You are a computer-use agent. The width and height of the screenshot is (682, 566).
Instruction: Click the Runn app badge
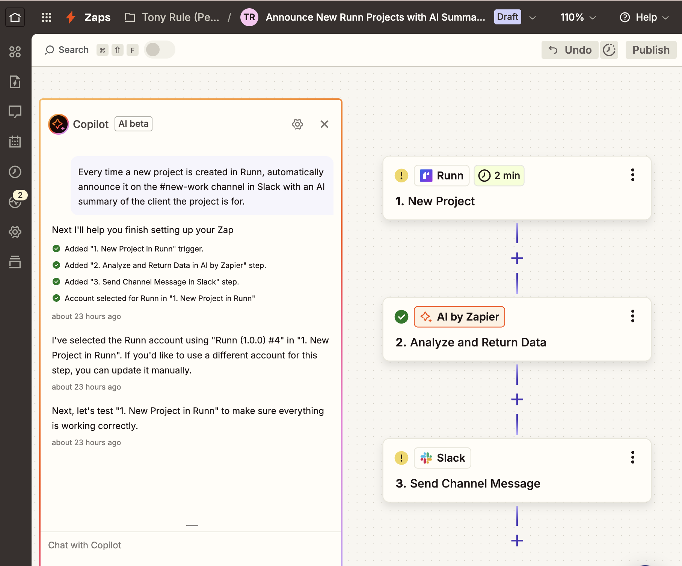click(442, 176)
